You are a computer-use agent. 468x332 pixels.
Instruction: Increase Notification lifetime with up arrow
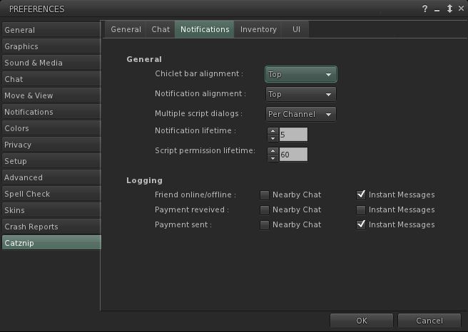click(273, 131)
